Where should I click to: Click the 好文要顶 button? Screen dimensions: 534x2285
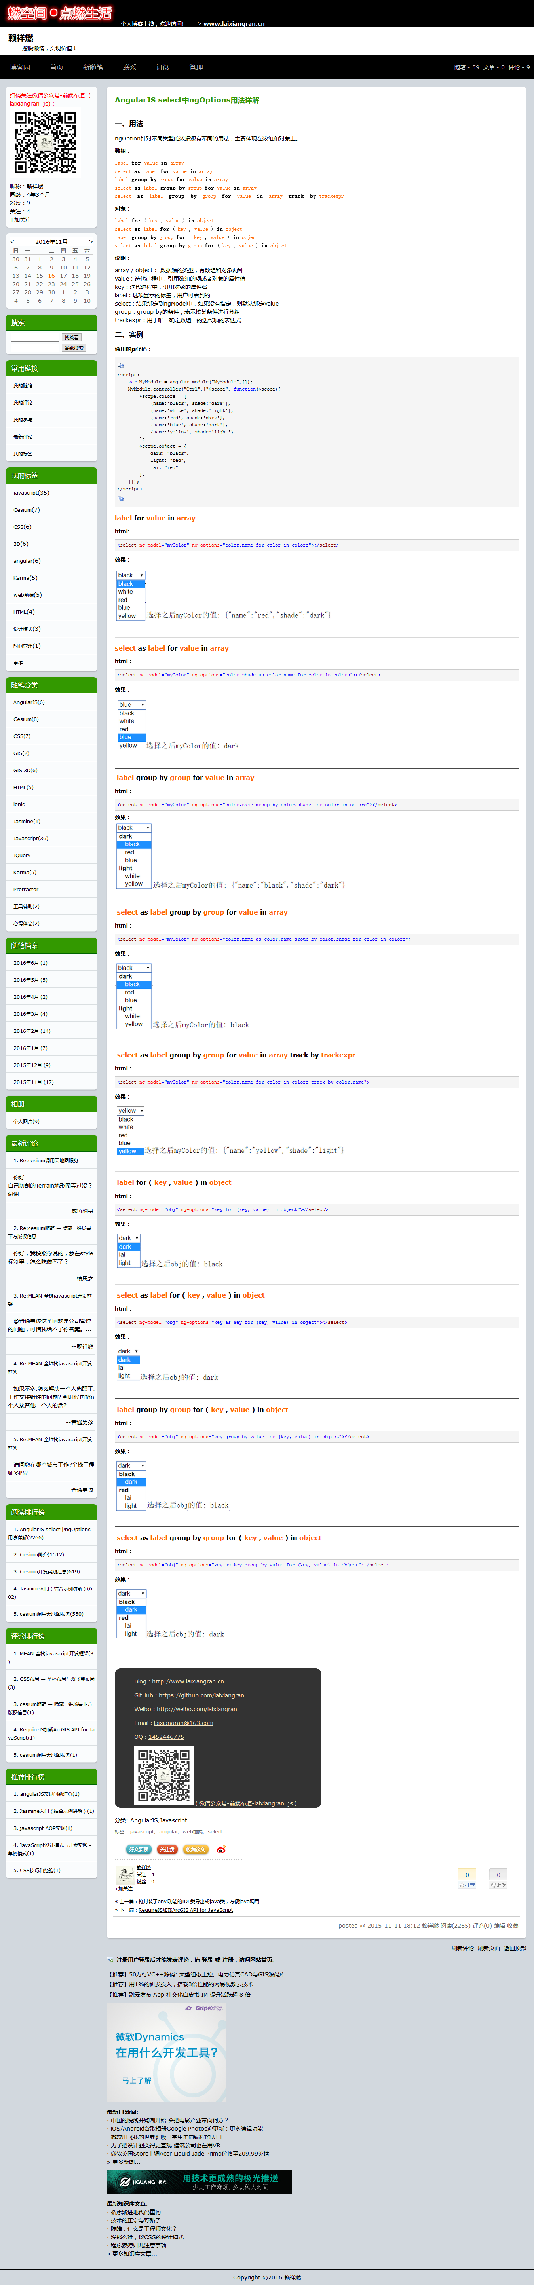click(x=139, y=1849)
